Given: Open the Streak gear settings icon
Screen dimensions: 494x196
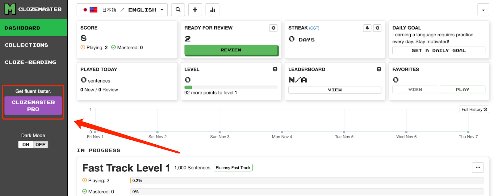Looking at the screenshot, I should tap(377, 28).
